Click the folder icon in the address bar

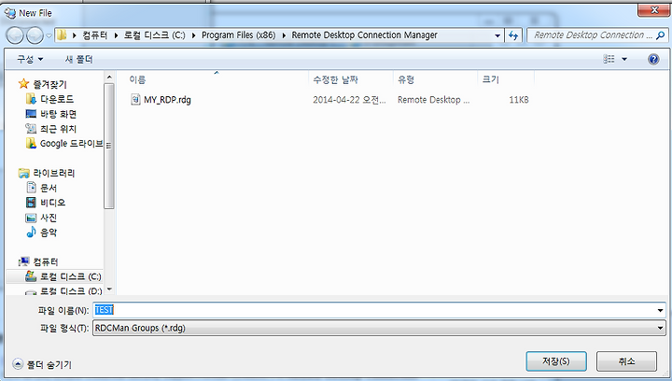tap(62, 35)
